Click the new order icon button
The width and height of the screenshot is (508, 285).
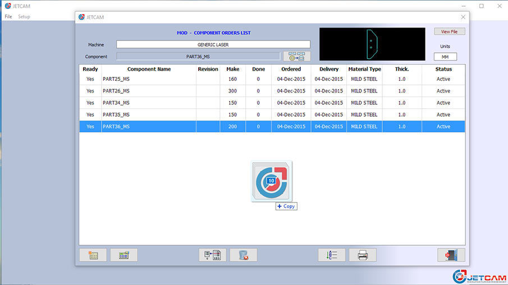93,255
